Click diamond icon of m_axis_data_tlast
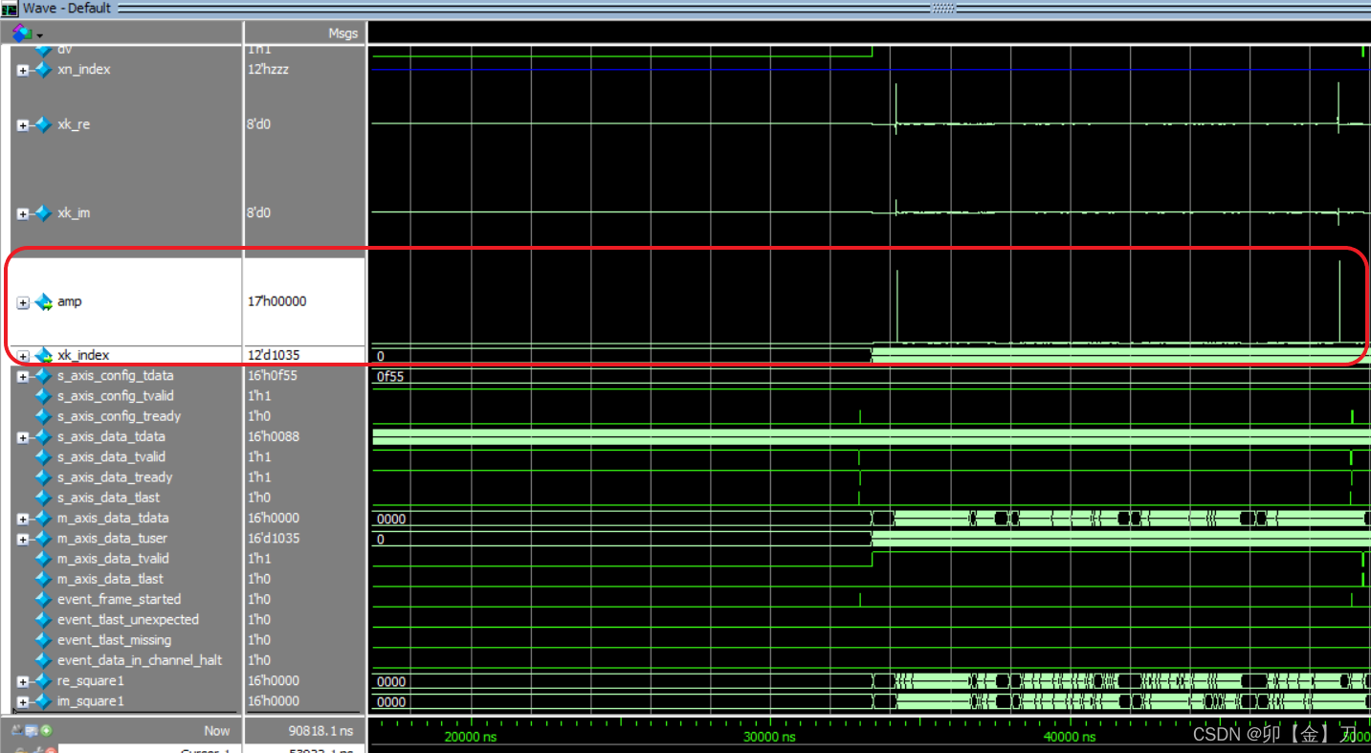 (43, 579)
